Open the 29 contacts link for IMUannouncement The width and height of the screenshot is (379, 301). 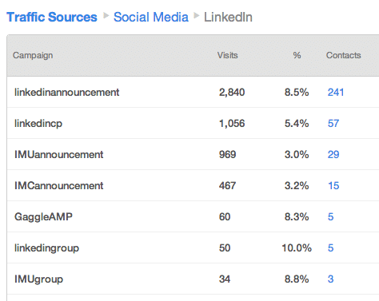tap(333, 154)
